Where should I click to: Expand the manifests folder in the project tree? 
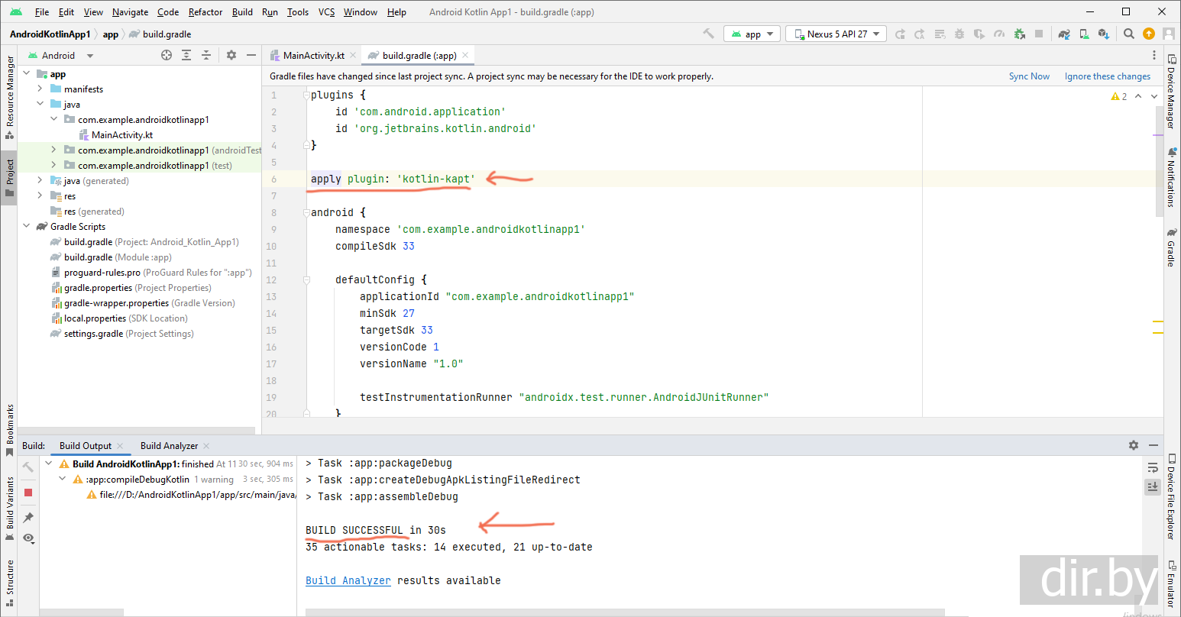[40, 89]
